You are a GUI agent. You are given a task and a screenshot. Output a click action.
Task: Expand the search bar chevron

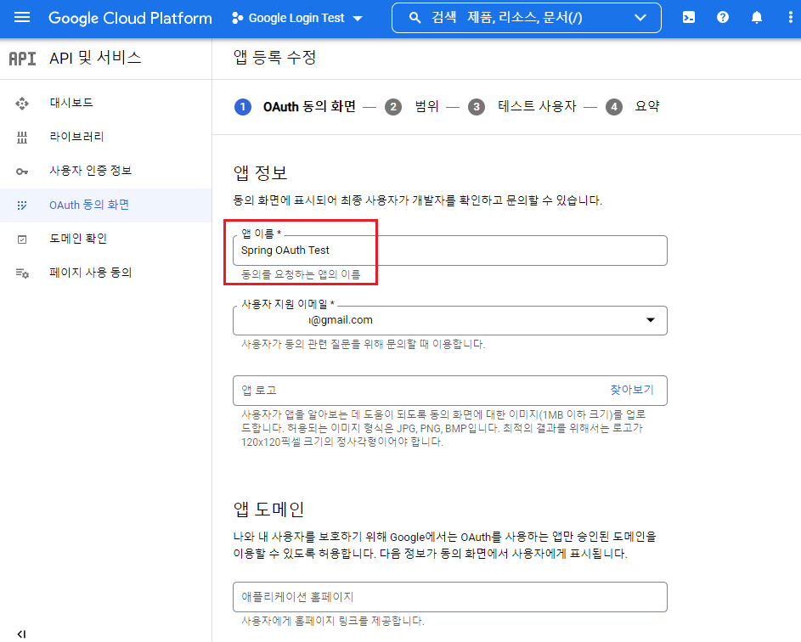[640, 18]
